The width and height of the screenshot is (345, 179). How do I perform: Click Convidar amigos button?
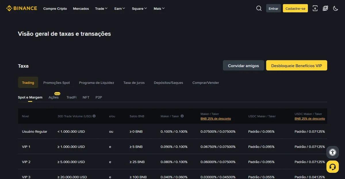tap(243, 65)
